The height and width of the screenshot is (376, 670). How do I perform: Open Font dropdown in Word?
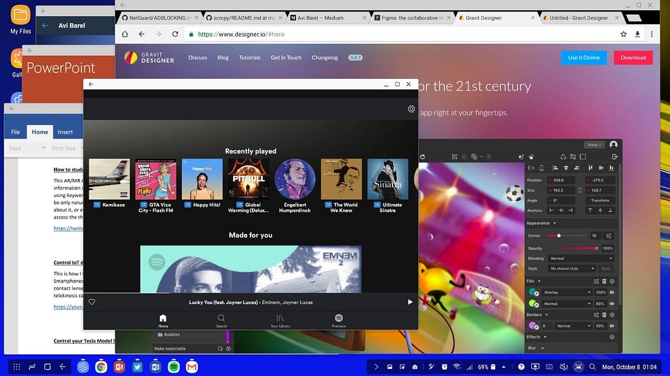[27, 148]
